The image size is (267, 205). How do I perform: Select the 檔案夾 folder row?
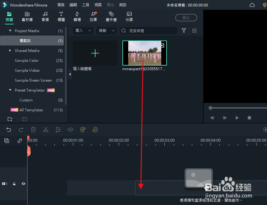click(32, 41)
